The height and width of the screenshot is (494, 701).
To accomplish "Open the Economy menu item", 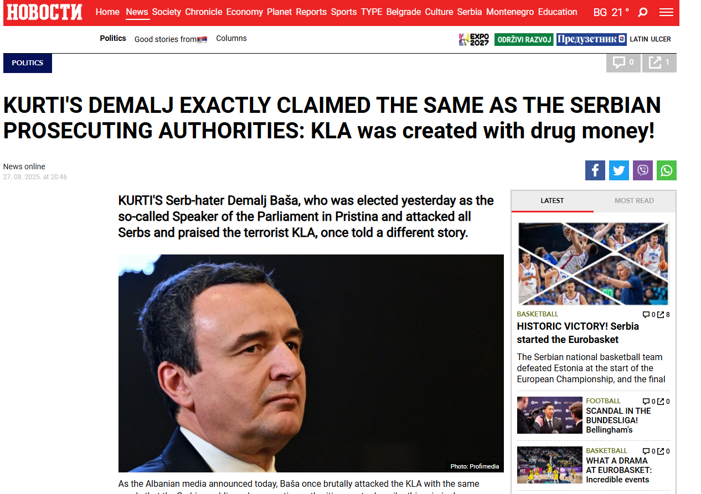I will coord(244,12).
